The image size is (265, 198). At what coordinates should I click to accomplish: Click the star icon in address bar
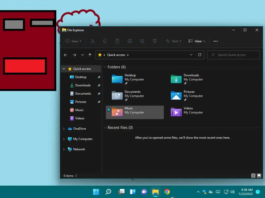pos(100,55)
